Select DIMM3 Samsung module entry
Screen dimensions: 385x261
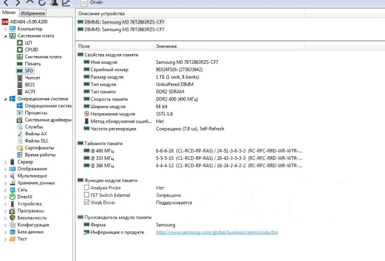[121, 29]
